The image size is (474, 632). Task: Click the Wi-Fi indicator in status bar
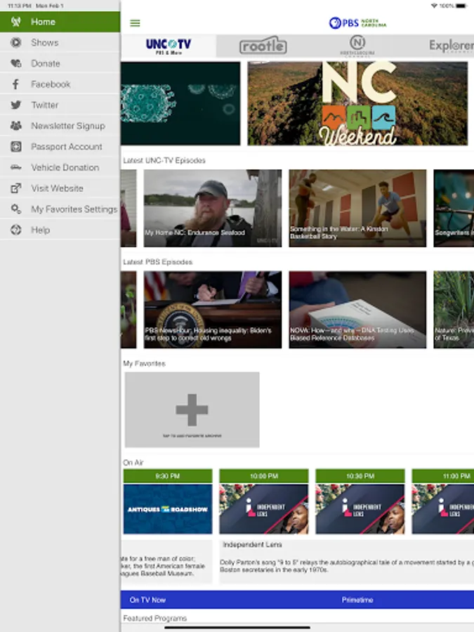point(434,6)
